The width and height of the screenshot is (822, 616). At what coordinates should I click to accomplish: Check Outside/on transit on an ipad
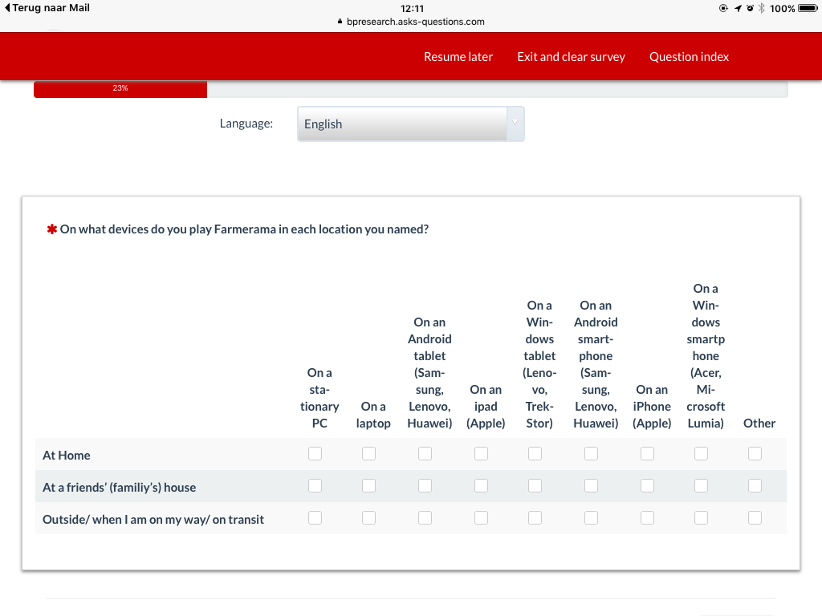pyautogui.click(x=482, y=518)
